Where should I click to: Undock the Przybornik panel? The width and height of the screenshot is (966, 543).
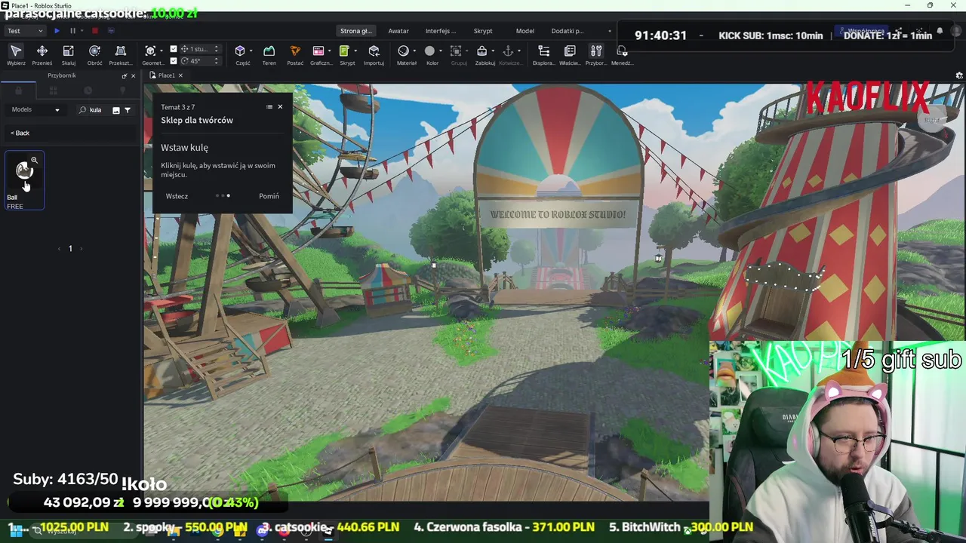point(125,76)
